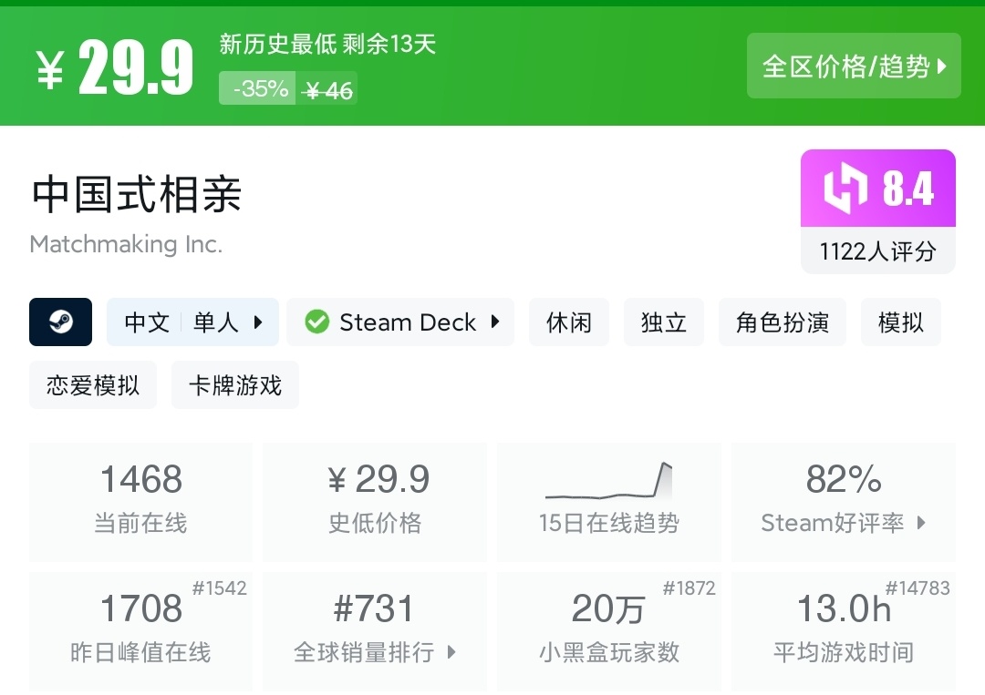This screenshot has height=695, width=985.
Task: Select the 模拟 tag
Action: 900,322
